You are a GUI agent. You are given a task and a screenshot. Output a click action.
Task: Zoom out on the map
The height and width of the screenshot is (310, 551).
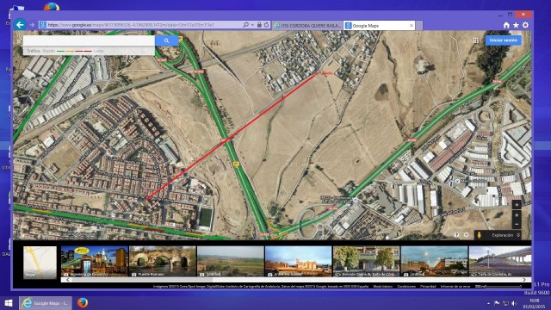[517, 224]
